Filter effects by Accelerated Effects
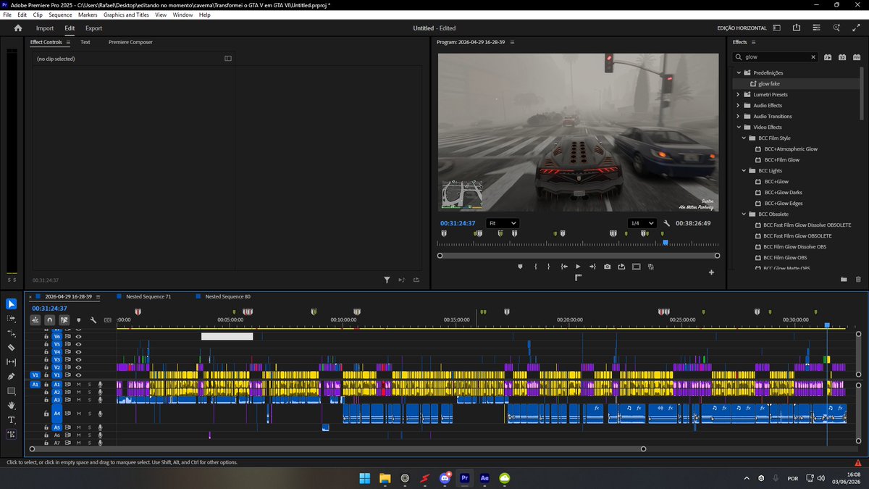 828,57
